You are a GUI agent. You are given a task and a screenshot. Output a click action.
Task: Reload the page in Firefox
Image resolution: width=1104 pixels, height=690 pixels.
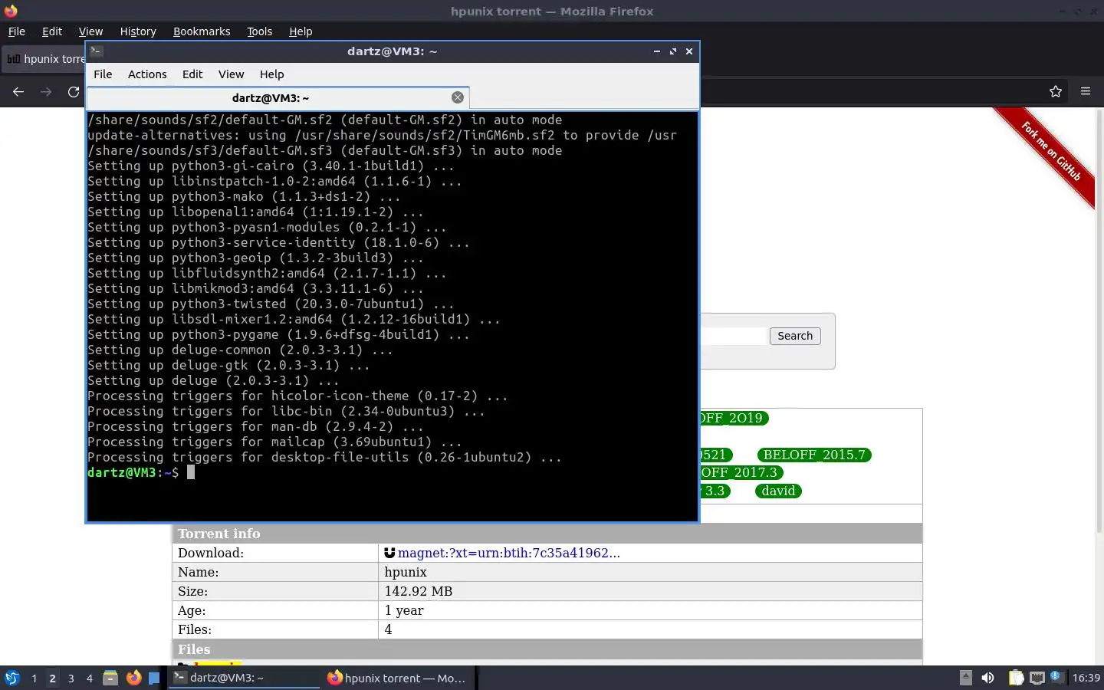point(74,92)
